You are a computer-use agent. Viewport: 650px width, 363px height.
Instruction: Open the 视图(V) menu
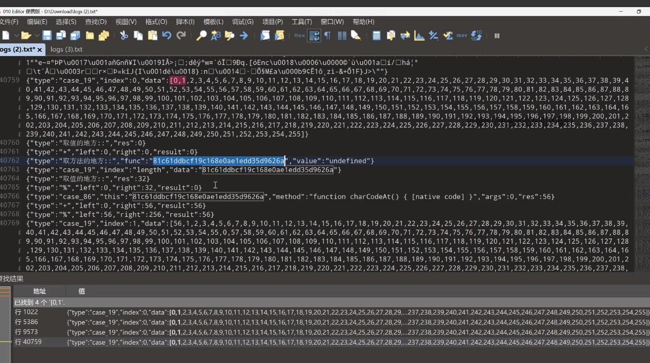tap(126, 22)
